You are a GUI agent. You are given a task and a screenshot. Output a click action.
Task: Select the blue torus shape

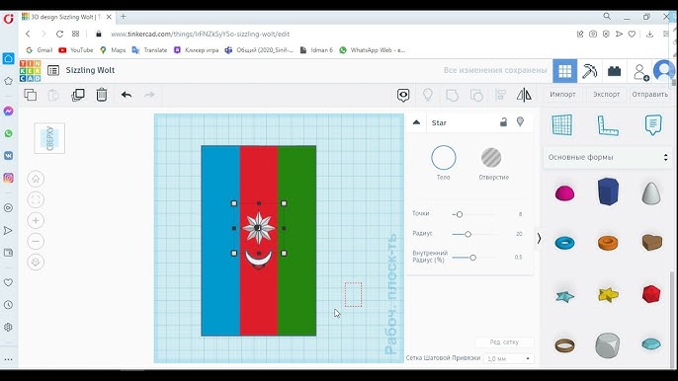564,243
